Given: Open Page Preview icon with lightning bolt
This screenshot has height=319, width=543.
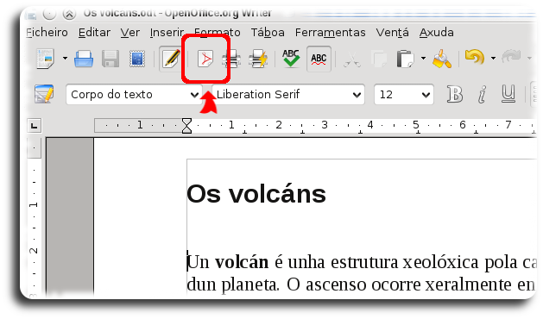Looking at the screenshot, I should click(258, 59).
